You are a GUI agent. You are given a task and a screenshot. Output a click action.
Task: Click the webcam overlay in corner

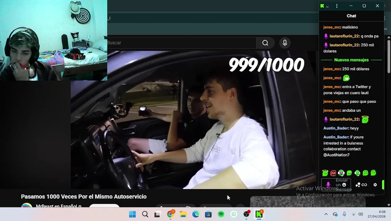(x=53, y=40)
